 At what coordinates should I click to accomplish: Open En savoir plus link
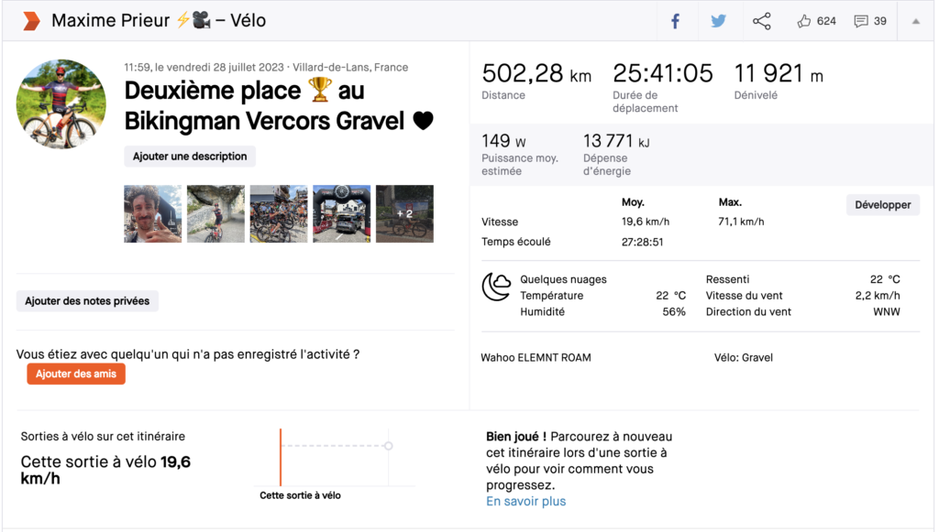525,502
